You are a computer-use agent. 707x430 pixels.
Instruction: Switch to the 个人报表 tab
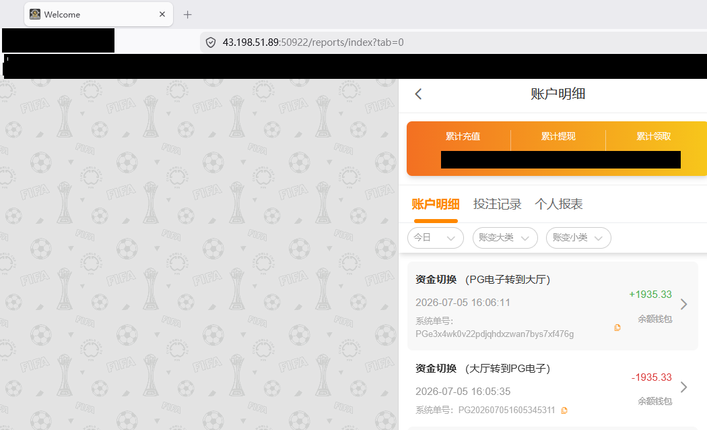pos(559,204)
